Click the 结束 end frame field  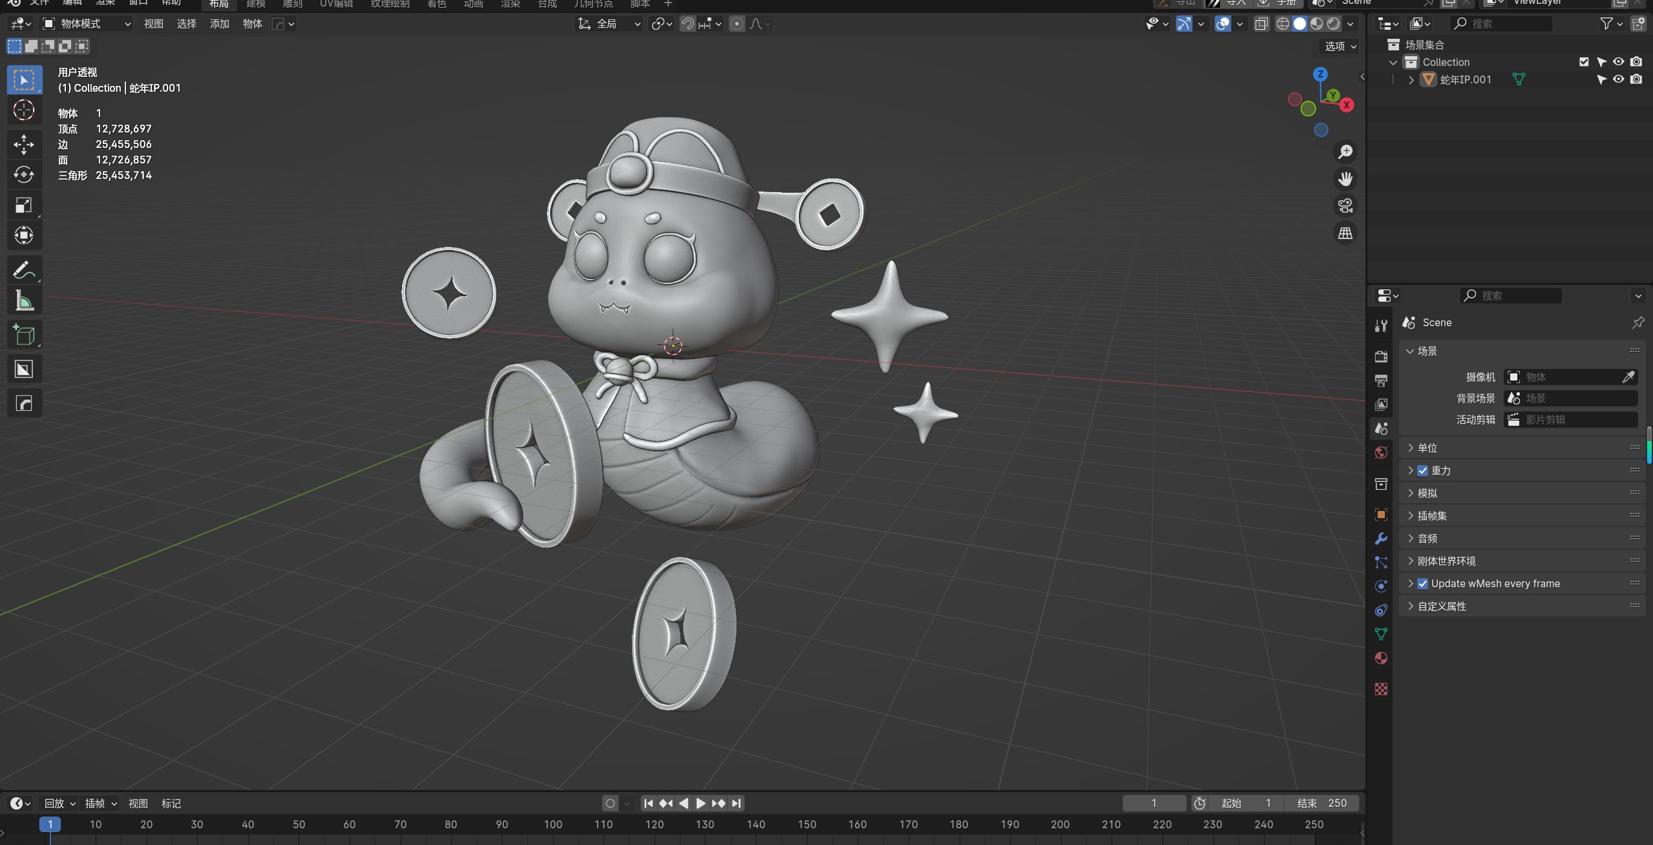coord(1321,803)
